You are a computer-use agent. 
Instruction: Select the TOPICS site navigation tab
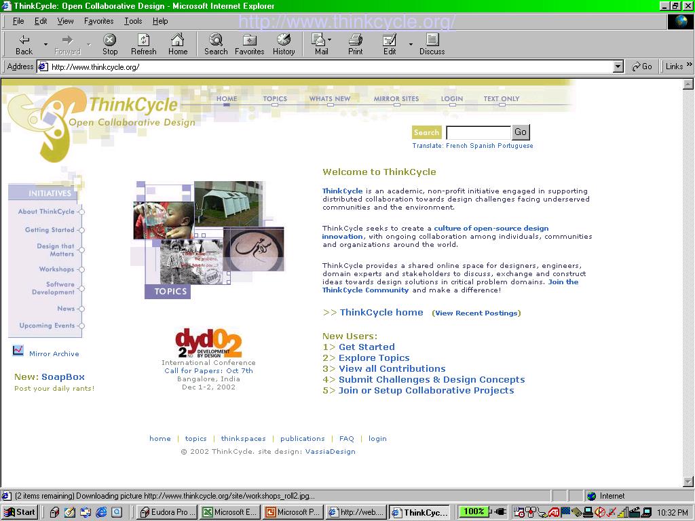275,99
